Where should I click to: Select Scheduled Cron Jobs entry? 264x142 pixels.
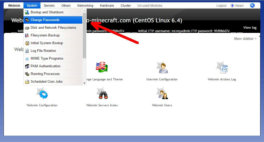[53, 82]
